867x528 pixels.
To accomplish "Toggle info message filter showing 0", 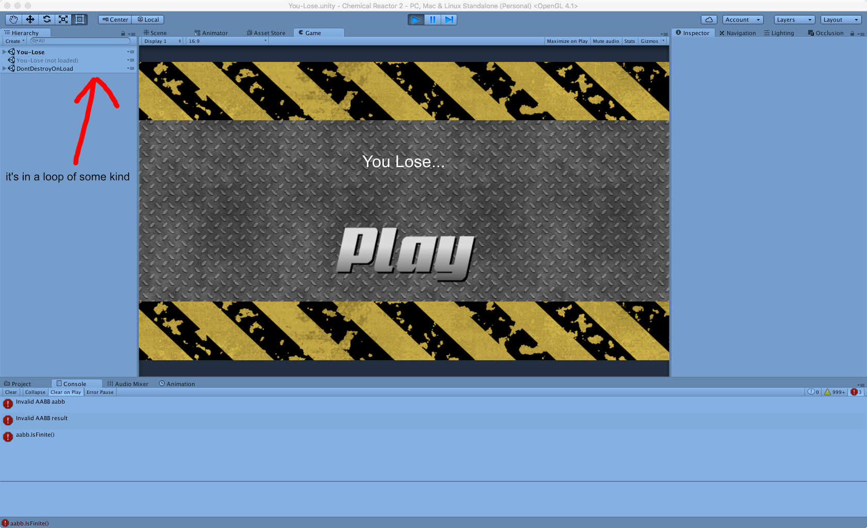I will pyautogui.click(x=813, y=392).
